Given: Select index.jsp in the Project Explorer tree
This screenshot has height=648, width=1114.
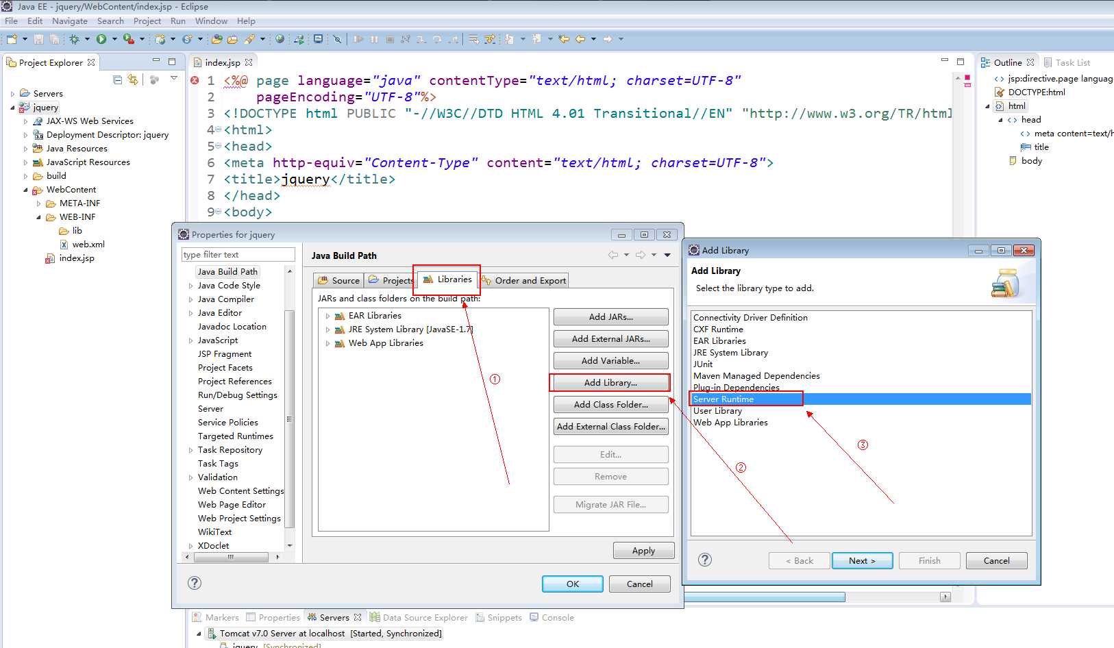Looking at the screenshot, I should point(70,258).
